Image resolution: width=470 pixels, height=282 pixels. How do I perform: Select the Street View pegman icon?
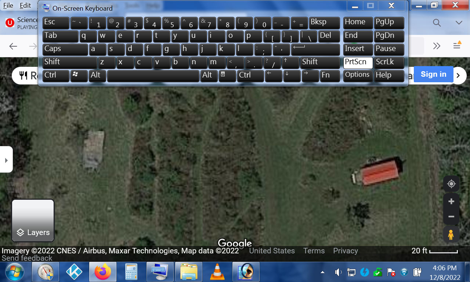451,234
